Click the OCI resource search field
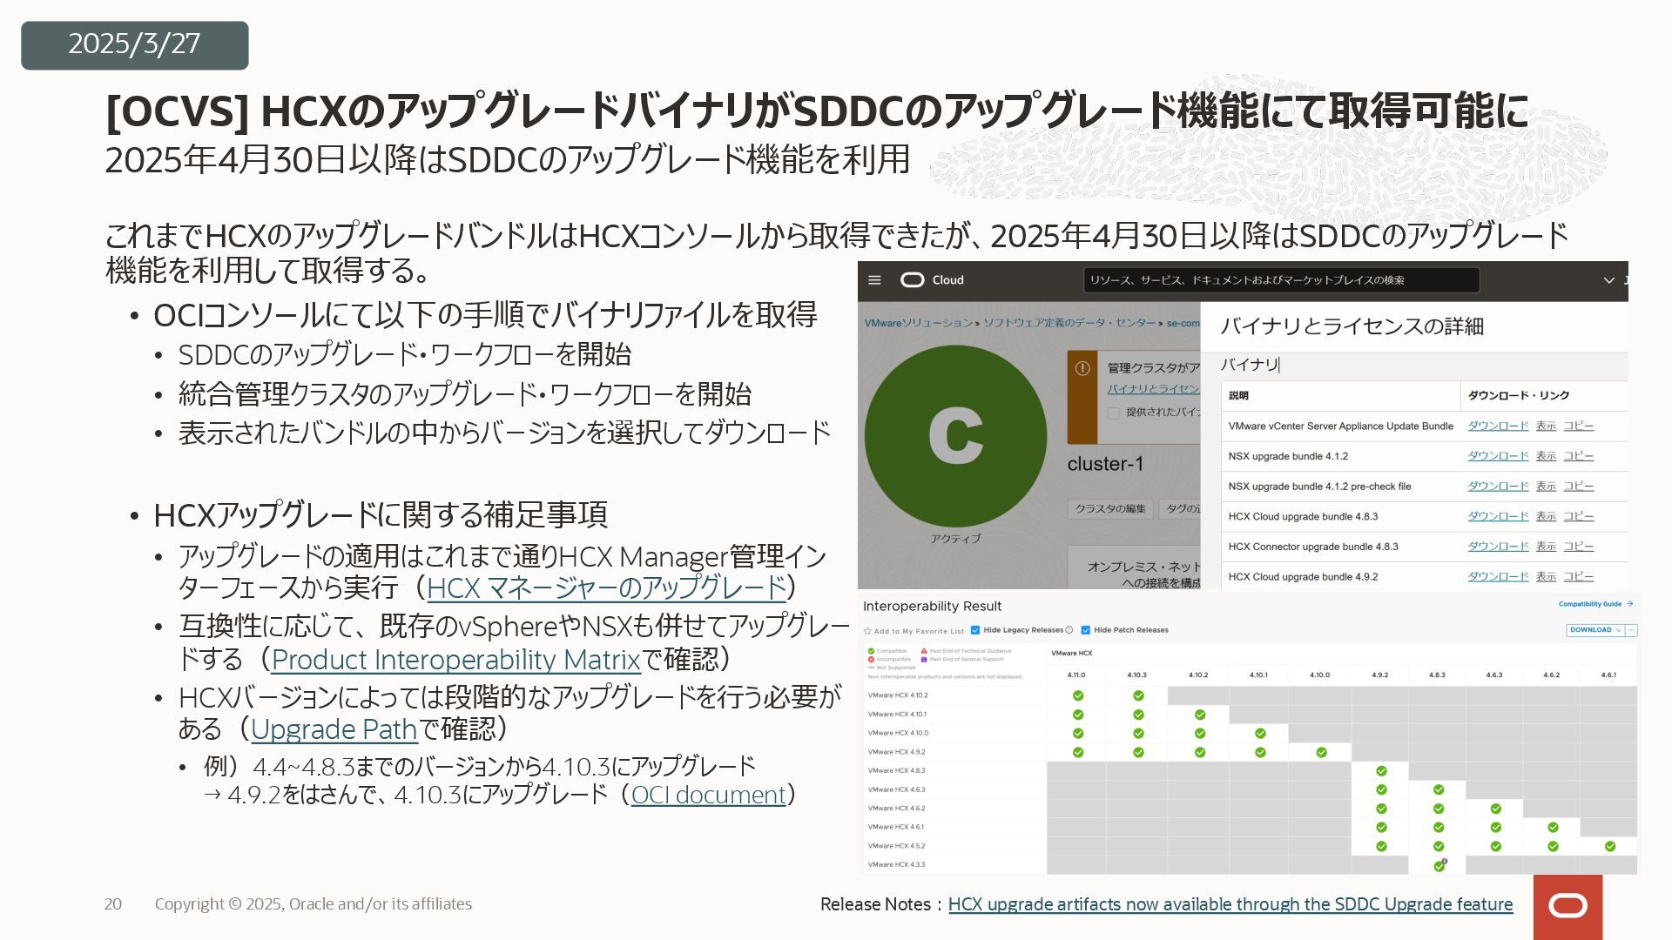This screenshot has height=940, width=1672. click(1280, 280)
